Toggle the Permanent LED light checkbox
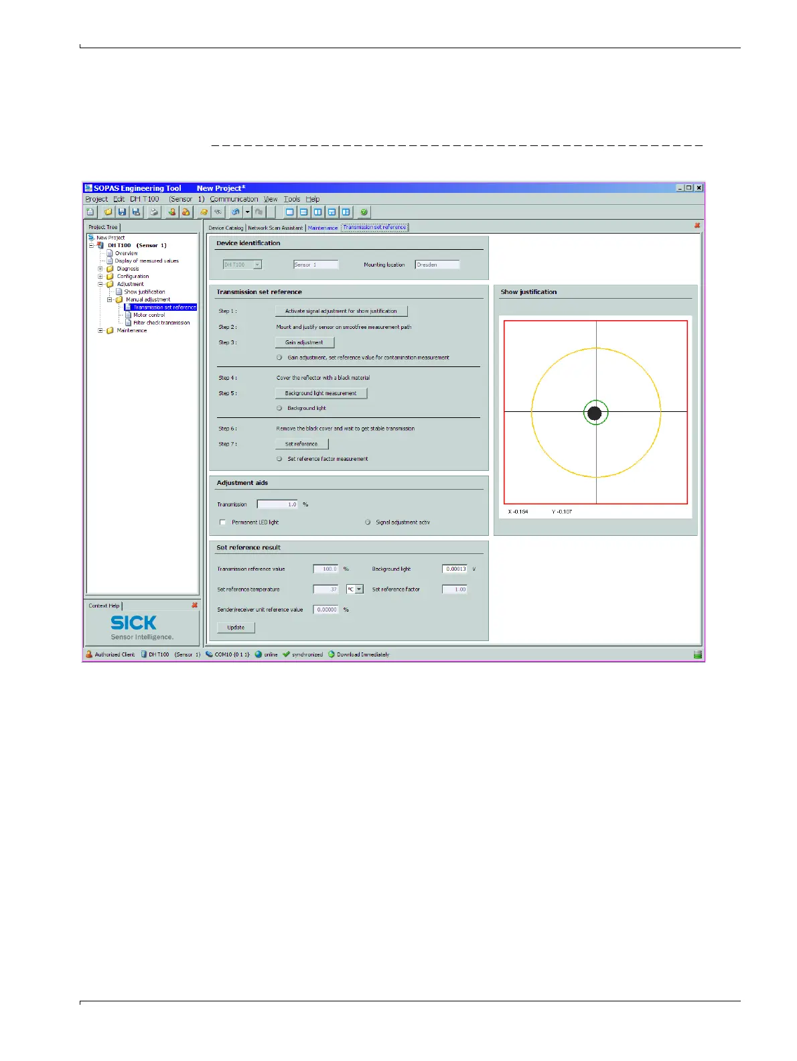This screenshot has height=1061, width=797. click(x=222, y=522)
